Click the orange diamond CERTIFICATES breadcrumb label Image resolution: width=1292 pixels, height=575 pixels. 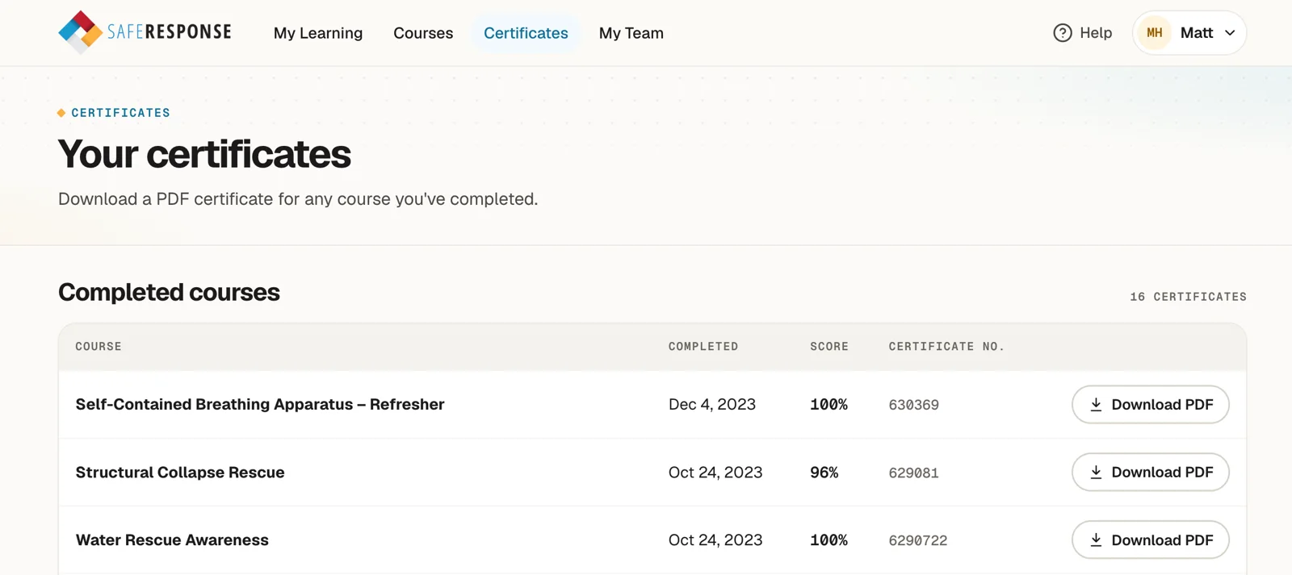[x=114, y=113]
